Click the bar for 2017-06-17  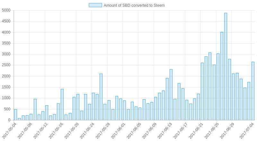(187, 110)
